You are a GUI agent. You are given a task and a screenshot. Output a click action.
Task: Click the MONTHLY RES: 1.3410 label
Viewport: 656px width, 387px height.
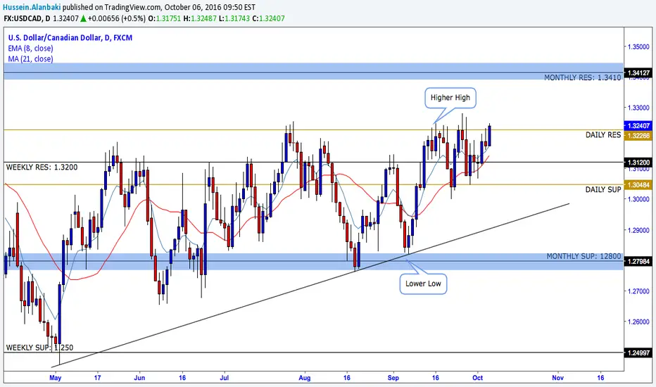click(582, 77)
